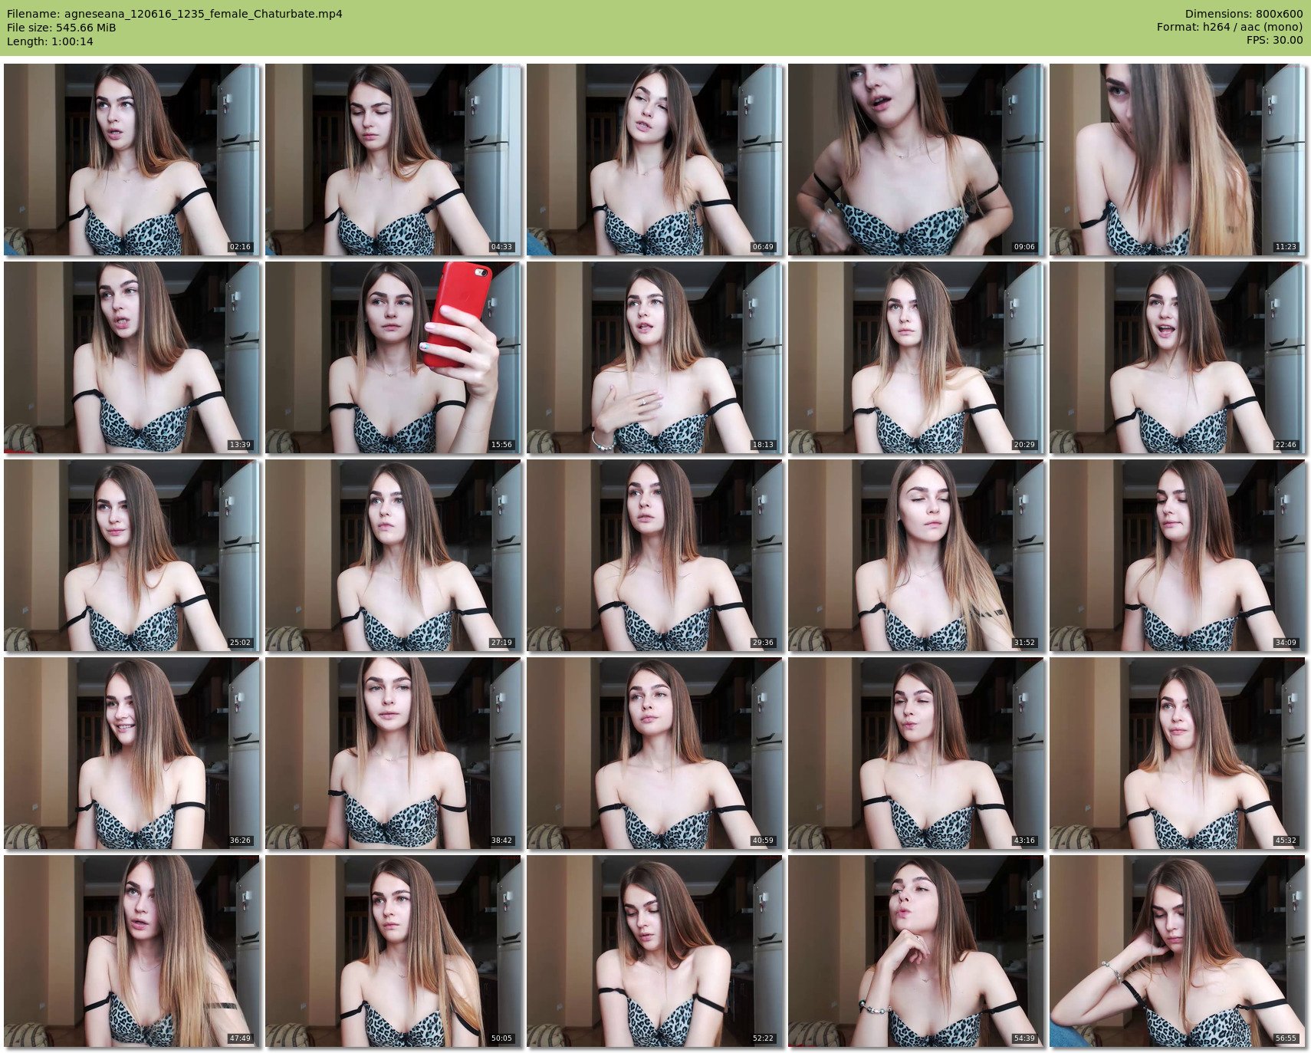Open the frame stamped 22:46
This screenshot has width=1311, height=1053.
(x=1178, y=357)
